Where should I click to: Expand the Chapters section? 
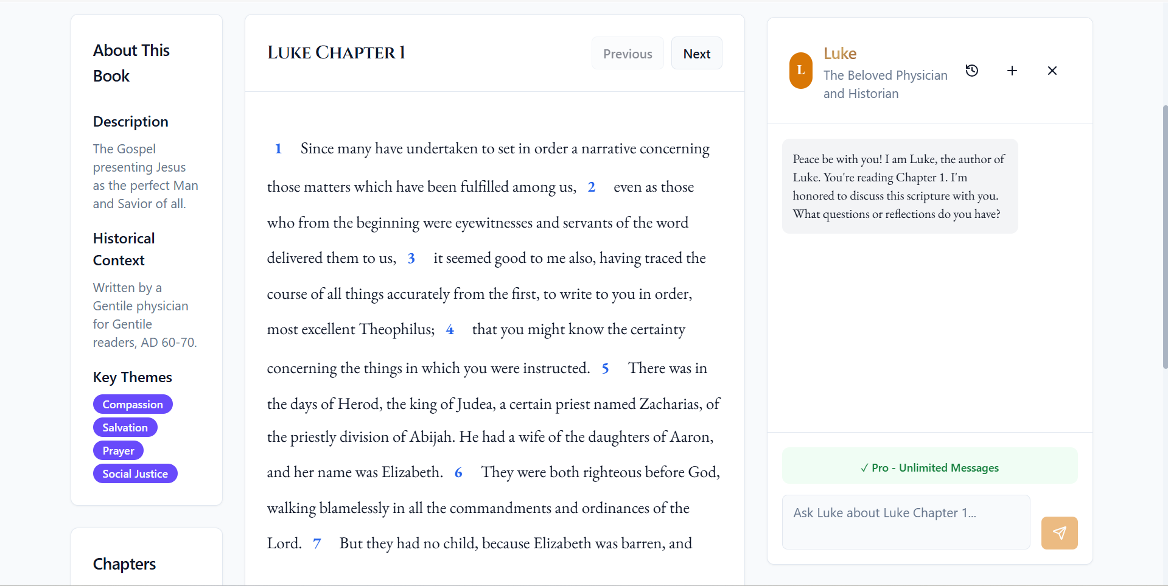click(124, 564)
